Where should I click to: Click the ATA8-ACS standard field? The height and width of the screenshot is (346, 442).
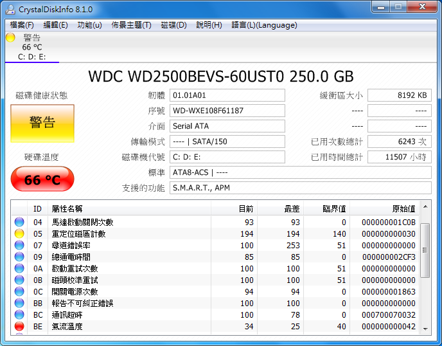[301, 172]
